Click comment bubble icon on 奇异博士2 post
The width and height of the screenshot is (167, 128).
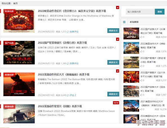68,32
